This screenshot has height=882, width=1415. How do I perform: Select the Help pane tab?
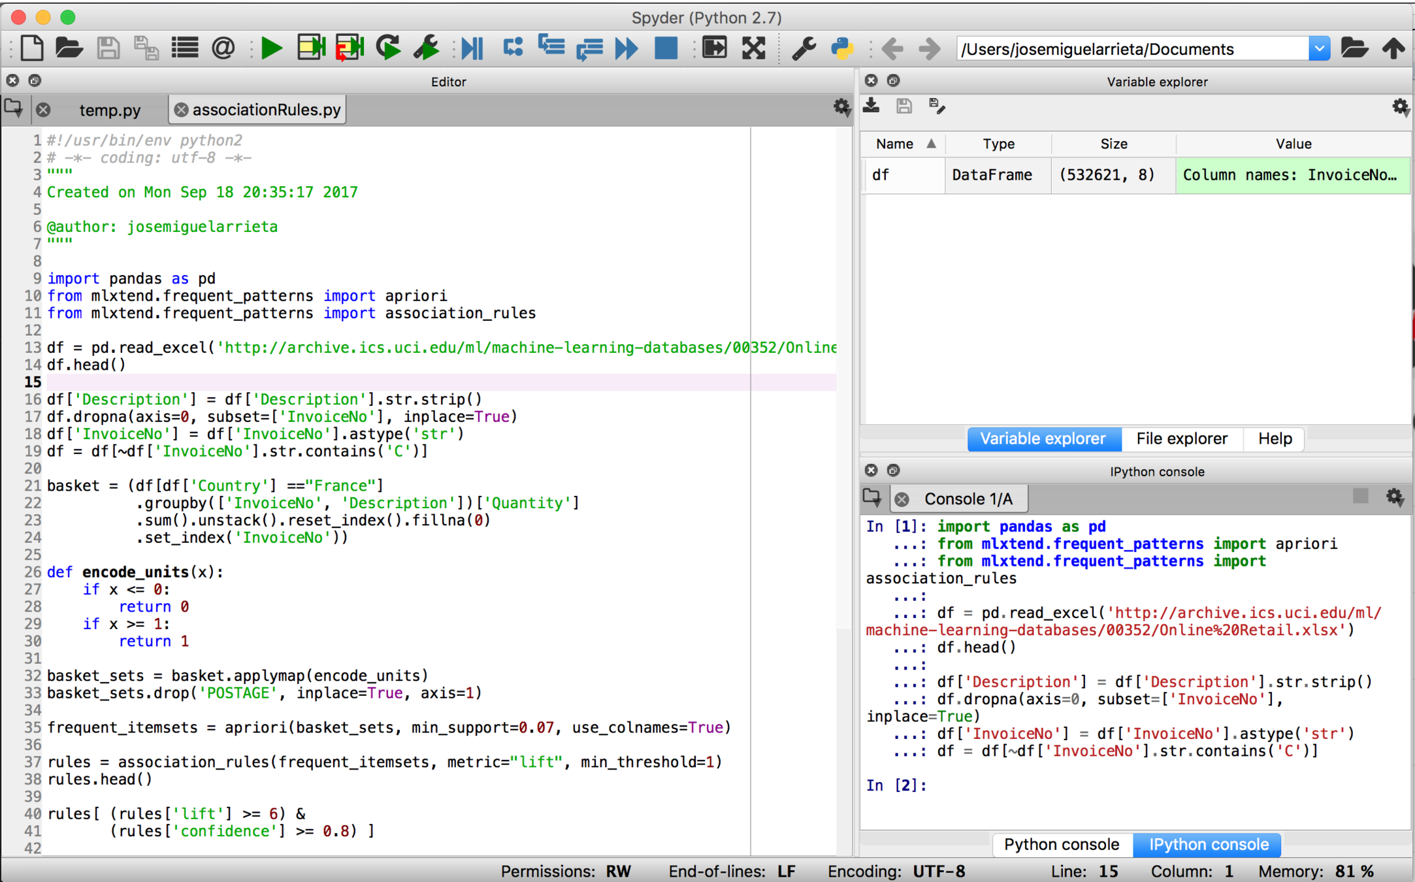[1275, 439]
